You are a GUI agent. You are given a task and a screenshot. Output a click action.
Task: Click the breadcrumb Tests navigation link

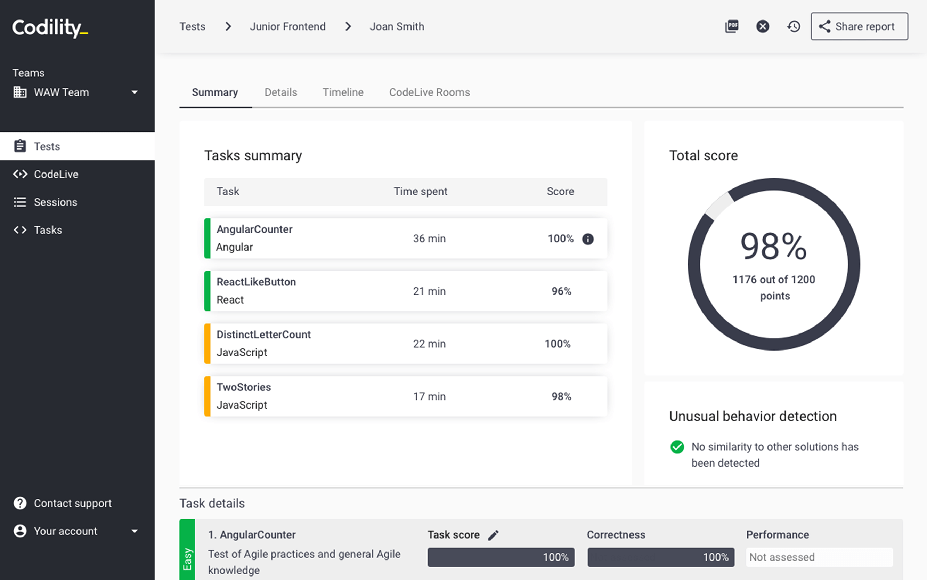[193, 27]
